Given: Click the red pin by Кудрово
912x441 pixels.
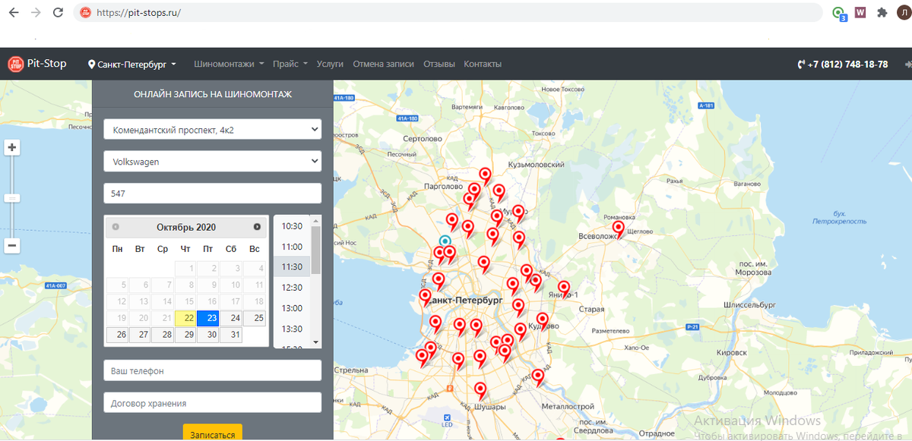Looking at the screenshot, I should click(542, 320).
